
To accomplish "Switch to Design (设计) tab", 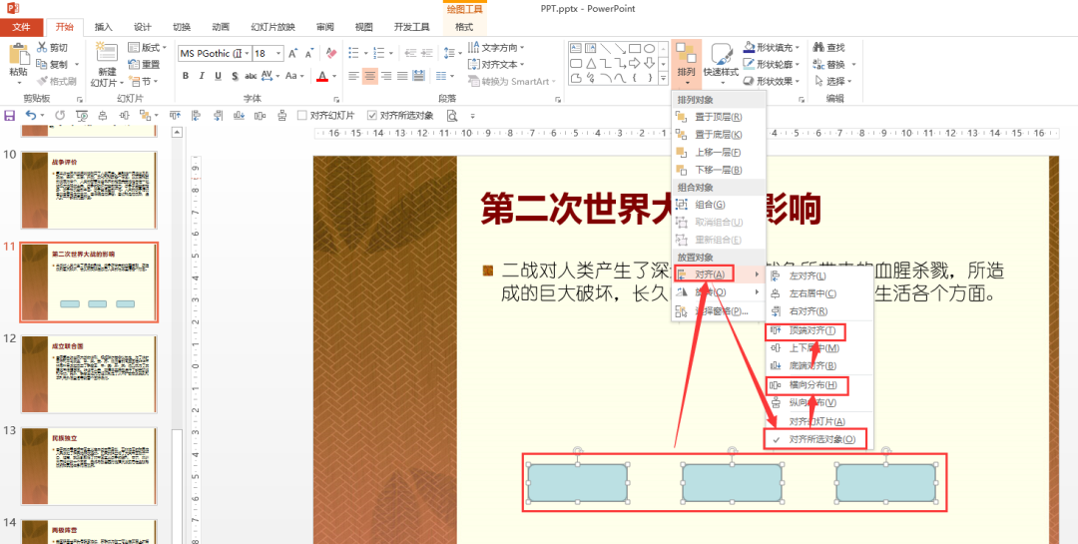I will 143,27.
